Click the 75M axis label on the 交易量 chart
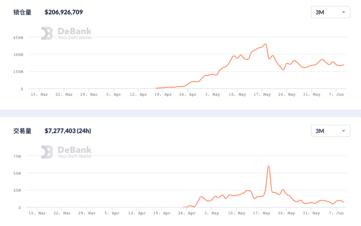Image resolution: width=361 pixels, height=226 pixels. click(18, 156)
